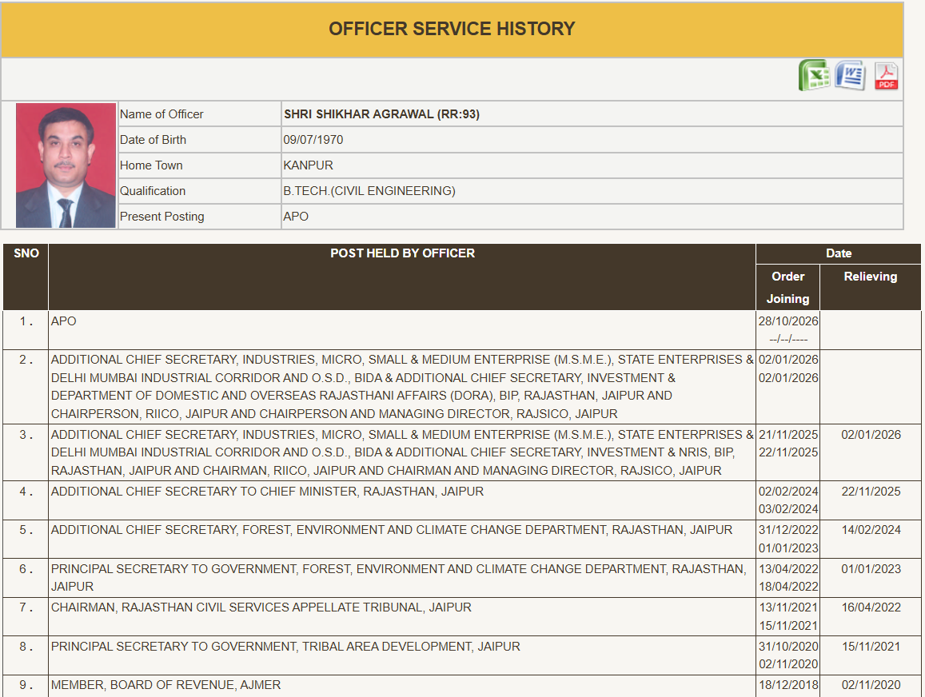The width and height of the screenshot is (925, 697).
Task: Select date of birth 09/07/1970
Action: tap(313, 140)
